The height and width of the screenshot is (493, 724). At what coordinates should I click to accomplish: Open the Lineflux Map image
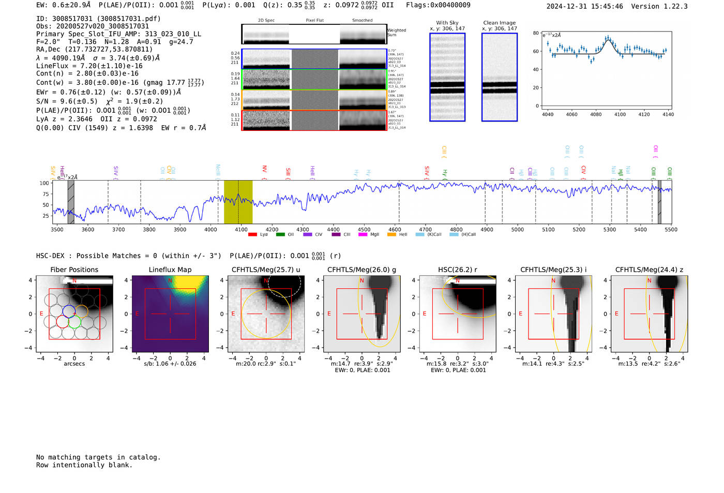[170, 313]
